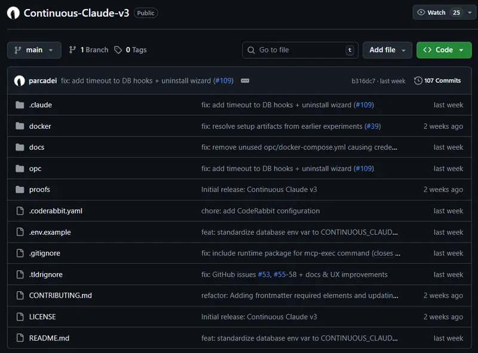Image resolution: width=478 pixels, height=353 pixels.
Task: Click the parcadei commit author avatar
Action: coord(20,80)
